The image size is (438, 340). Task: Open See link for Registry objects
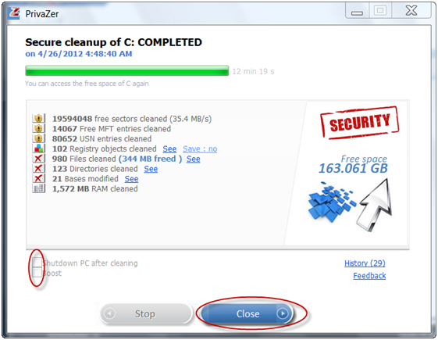169,149
